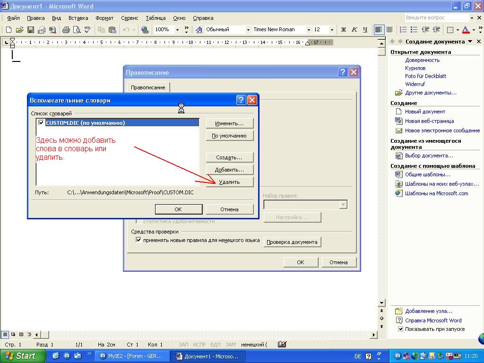Click the Новый документ link

[x=425, y=112]
